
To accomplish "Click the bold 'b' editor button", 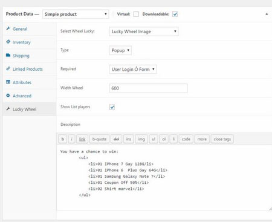I will click(63, 139).
